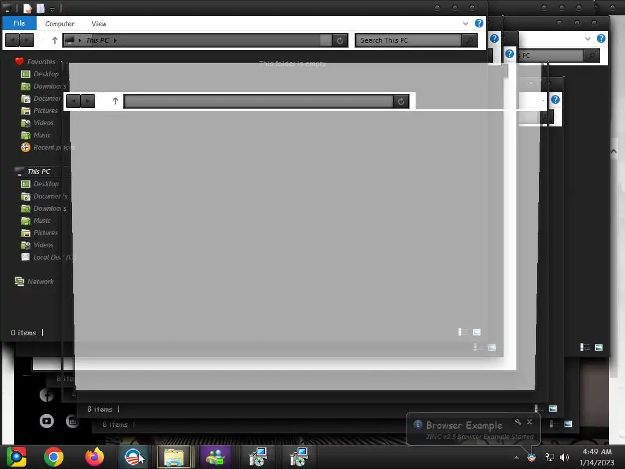
Task: Open Recent places under Favorites
Action: [x=47, y=147]
